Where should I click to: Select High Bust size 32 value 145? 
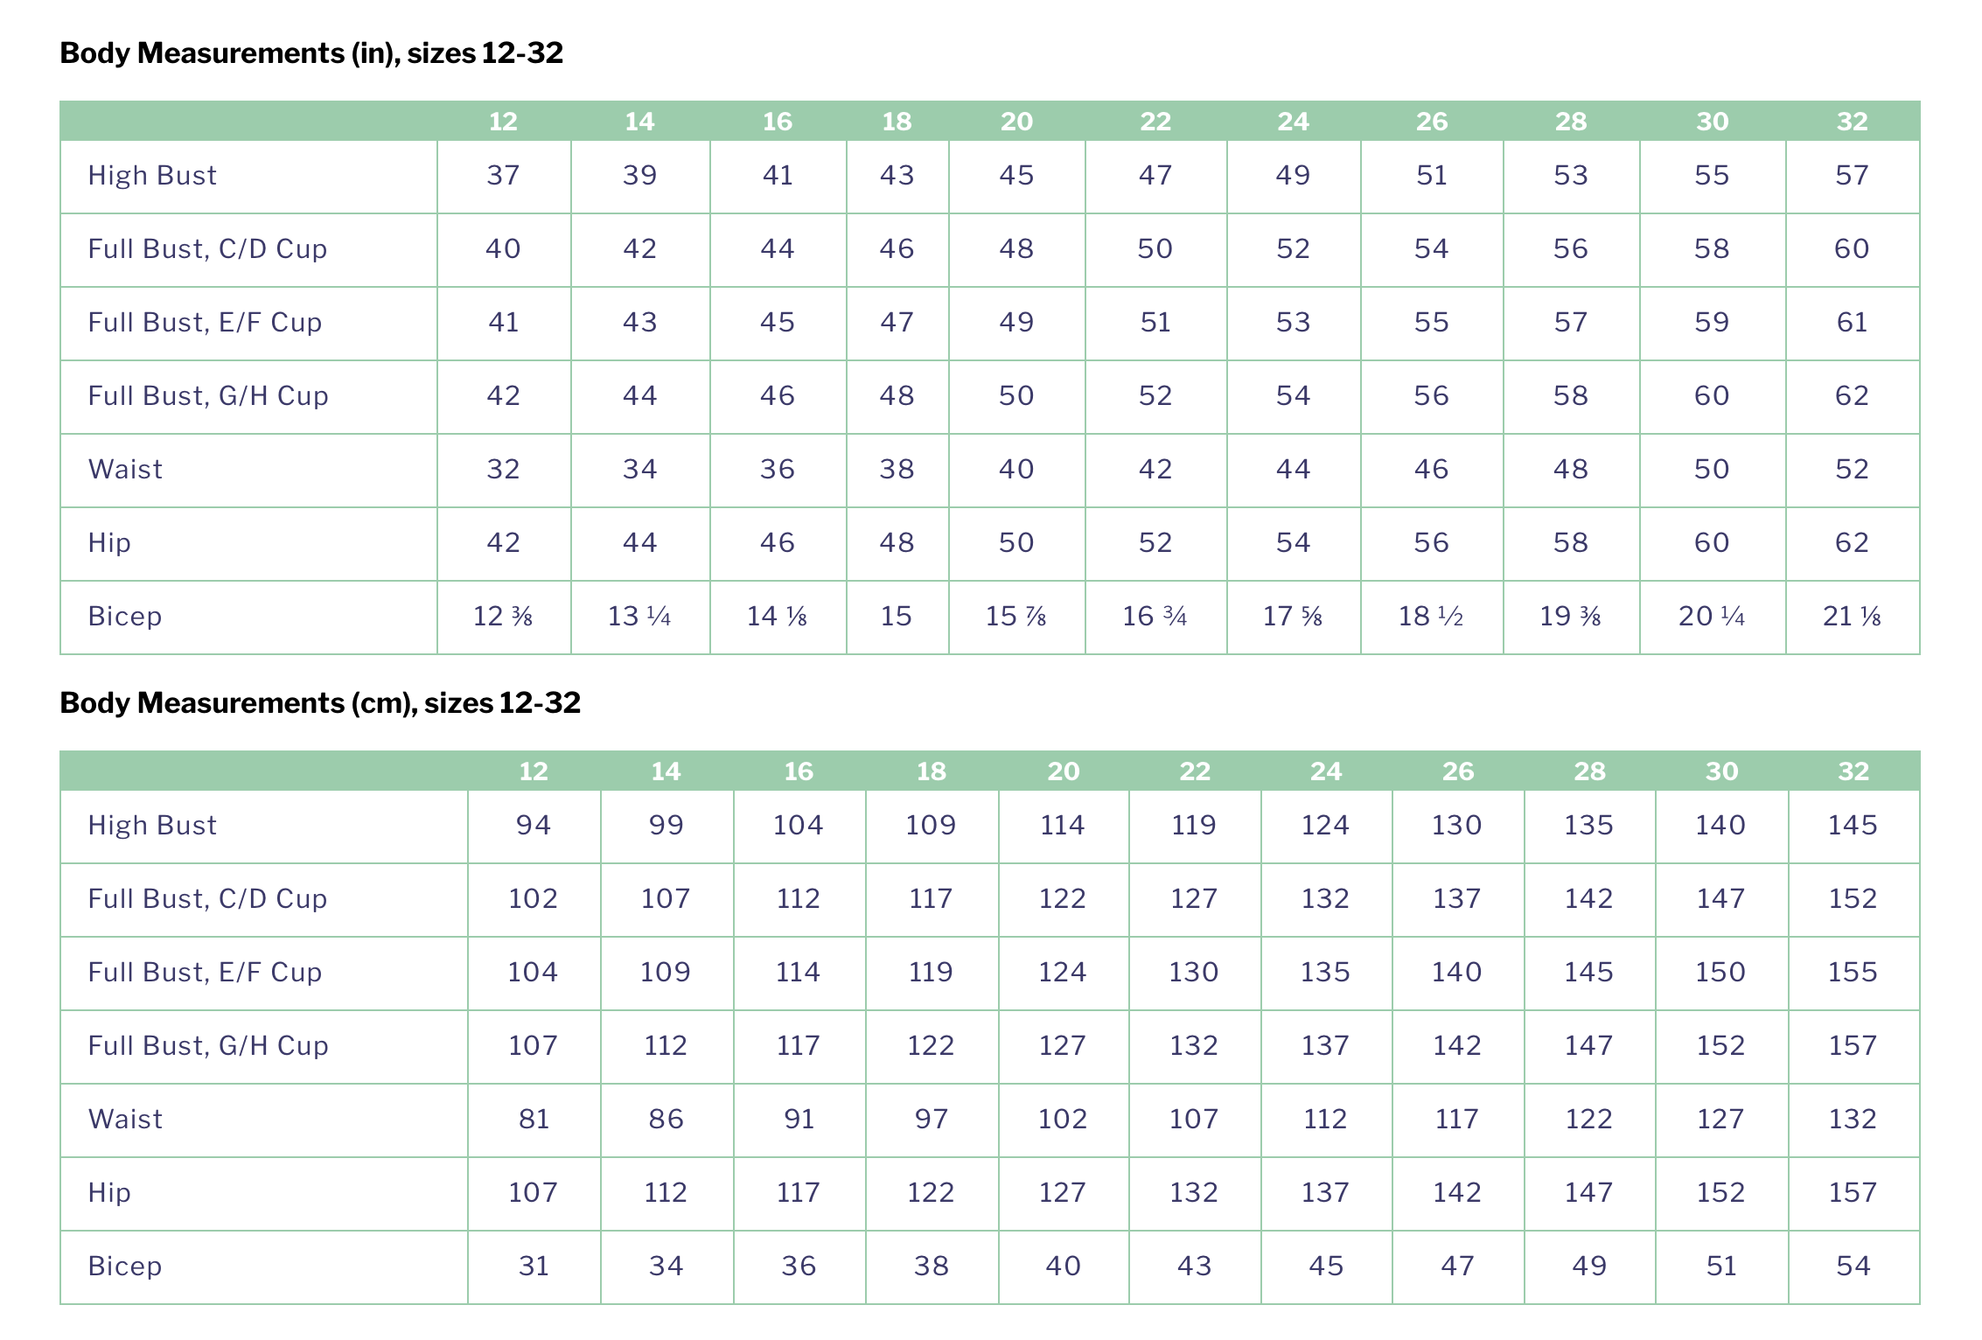point(1853,826)
